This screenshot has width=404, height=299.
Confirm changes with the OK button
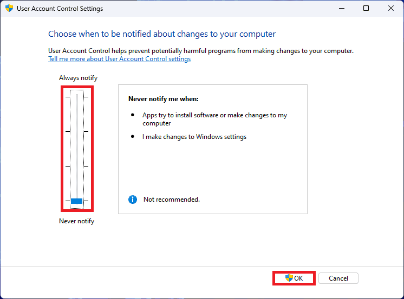(294, 278)
